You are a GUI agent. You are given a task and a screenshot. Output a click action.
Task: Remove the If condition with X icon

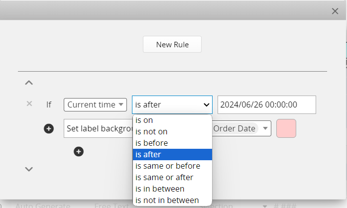coord(29,104)
